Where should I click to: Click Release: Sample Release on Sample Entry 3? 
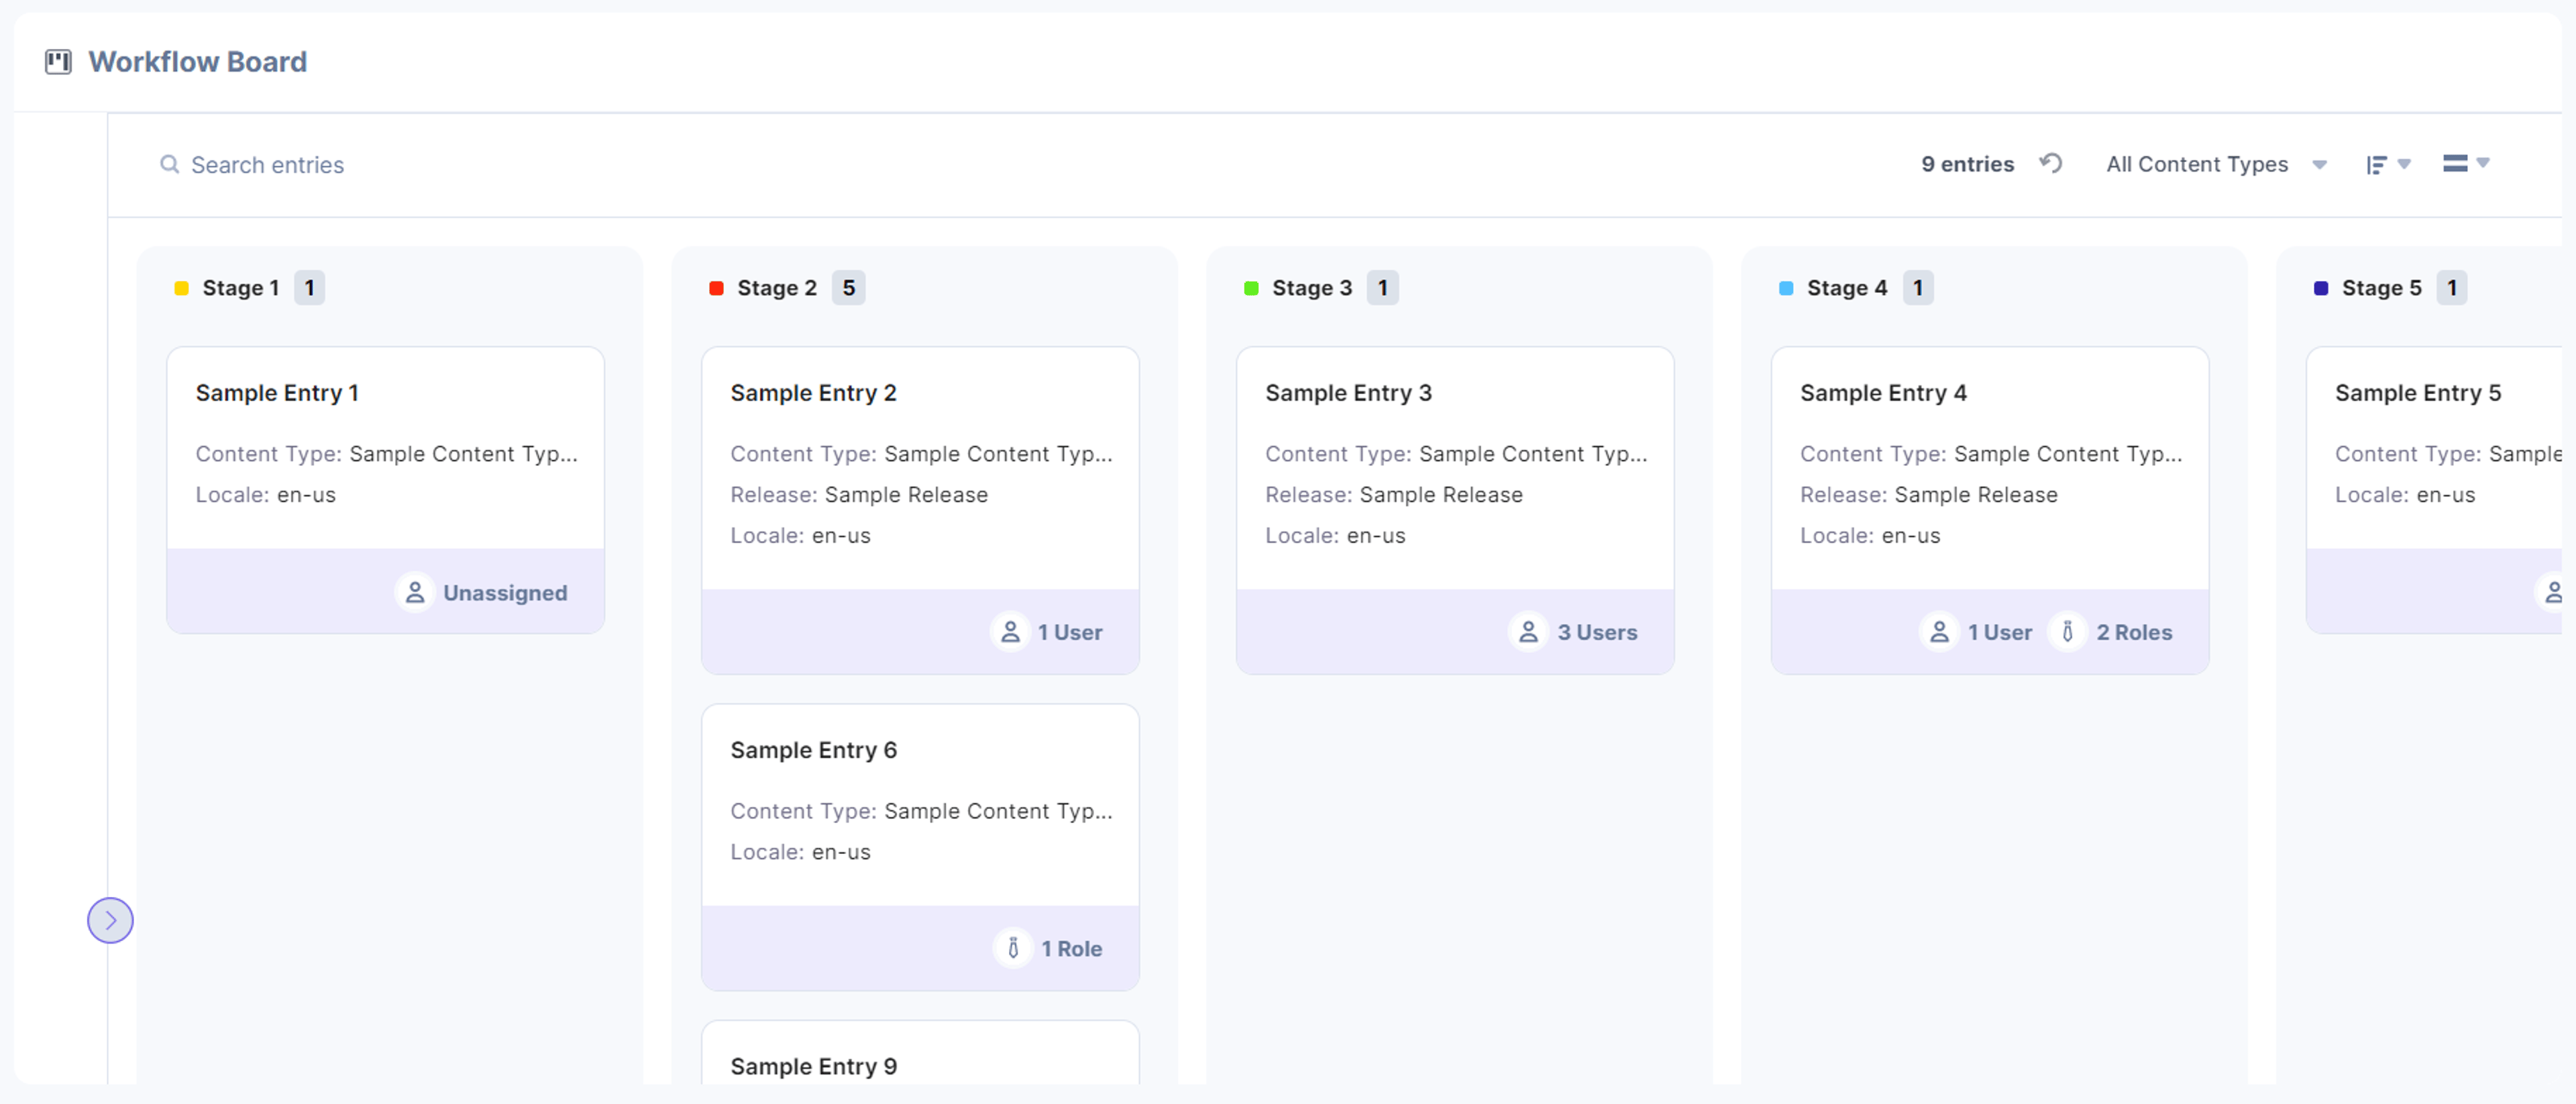click(1394, 495)
